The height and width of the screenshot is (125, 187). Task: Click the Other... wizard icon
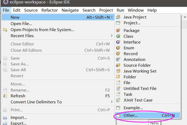pyautogui.click(x=118, y=115)
